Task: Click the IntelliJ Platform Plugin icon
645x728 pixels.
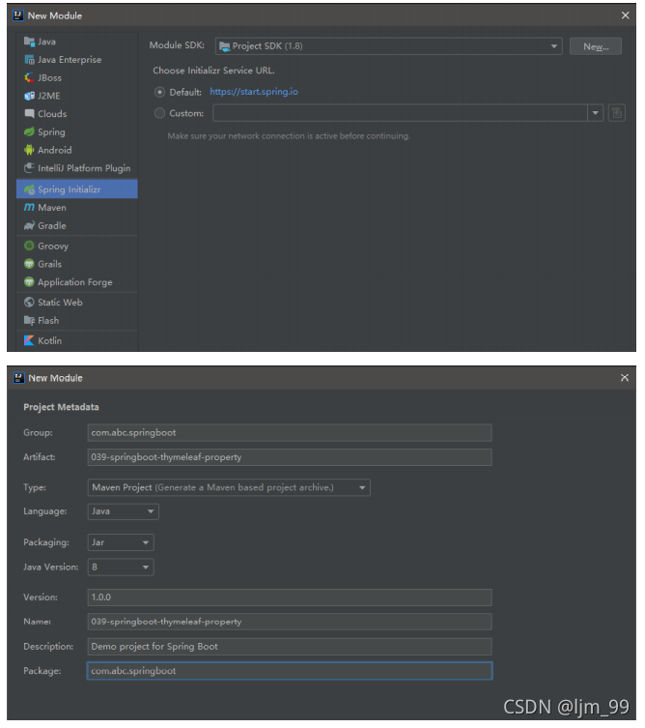Action: [29, 168]
